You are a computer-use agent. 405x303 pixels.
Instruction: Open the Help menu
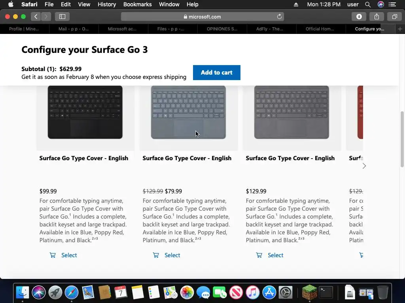tap(193, 4)
